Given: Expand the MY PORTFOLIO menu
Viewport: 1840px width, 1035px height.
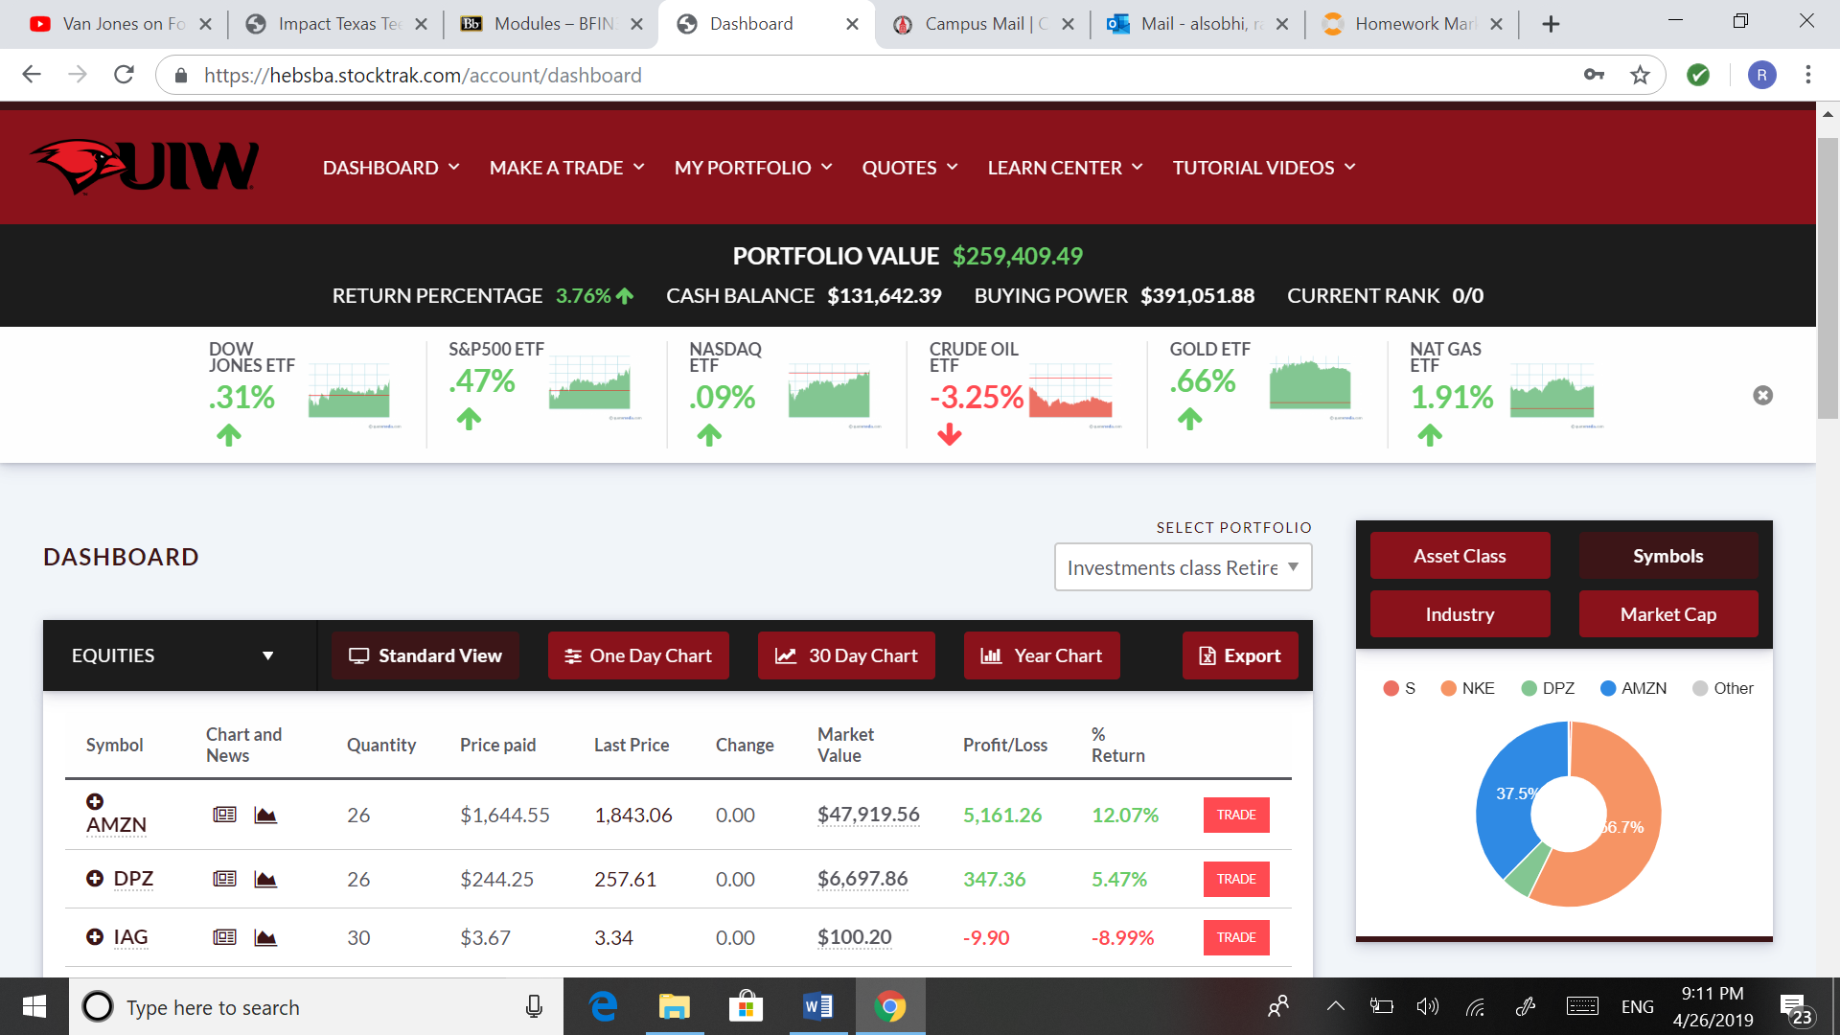Looking at the screenshot, I should [x=753, y=168].
